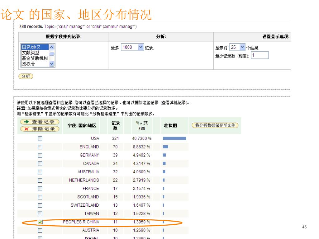Check the SWITZERLAND row checkbox
Screen dimensions: 319x239
click(x=40, y=205)
